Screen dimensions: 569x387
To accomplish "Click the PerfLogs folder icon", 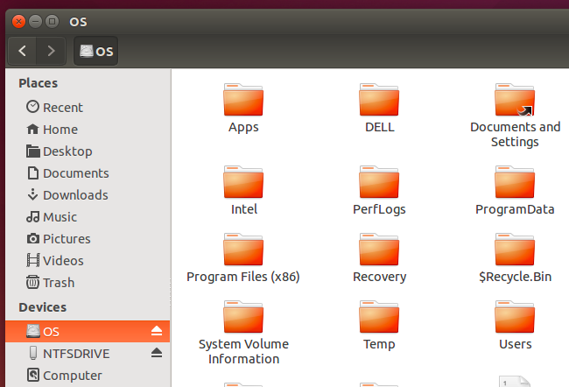I will coord(379,183).
